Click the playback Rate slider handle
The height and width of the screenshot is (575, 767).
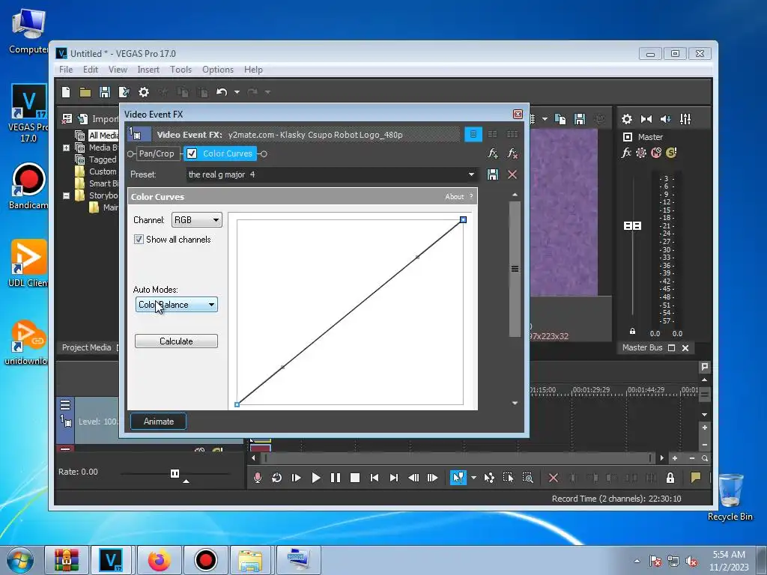175,473
